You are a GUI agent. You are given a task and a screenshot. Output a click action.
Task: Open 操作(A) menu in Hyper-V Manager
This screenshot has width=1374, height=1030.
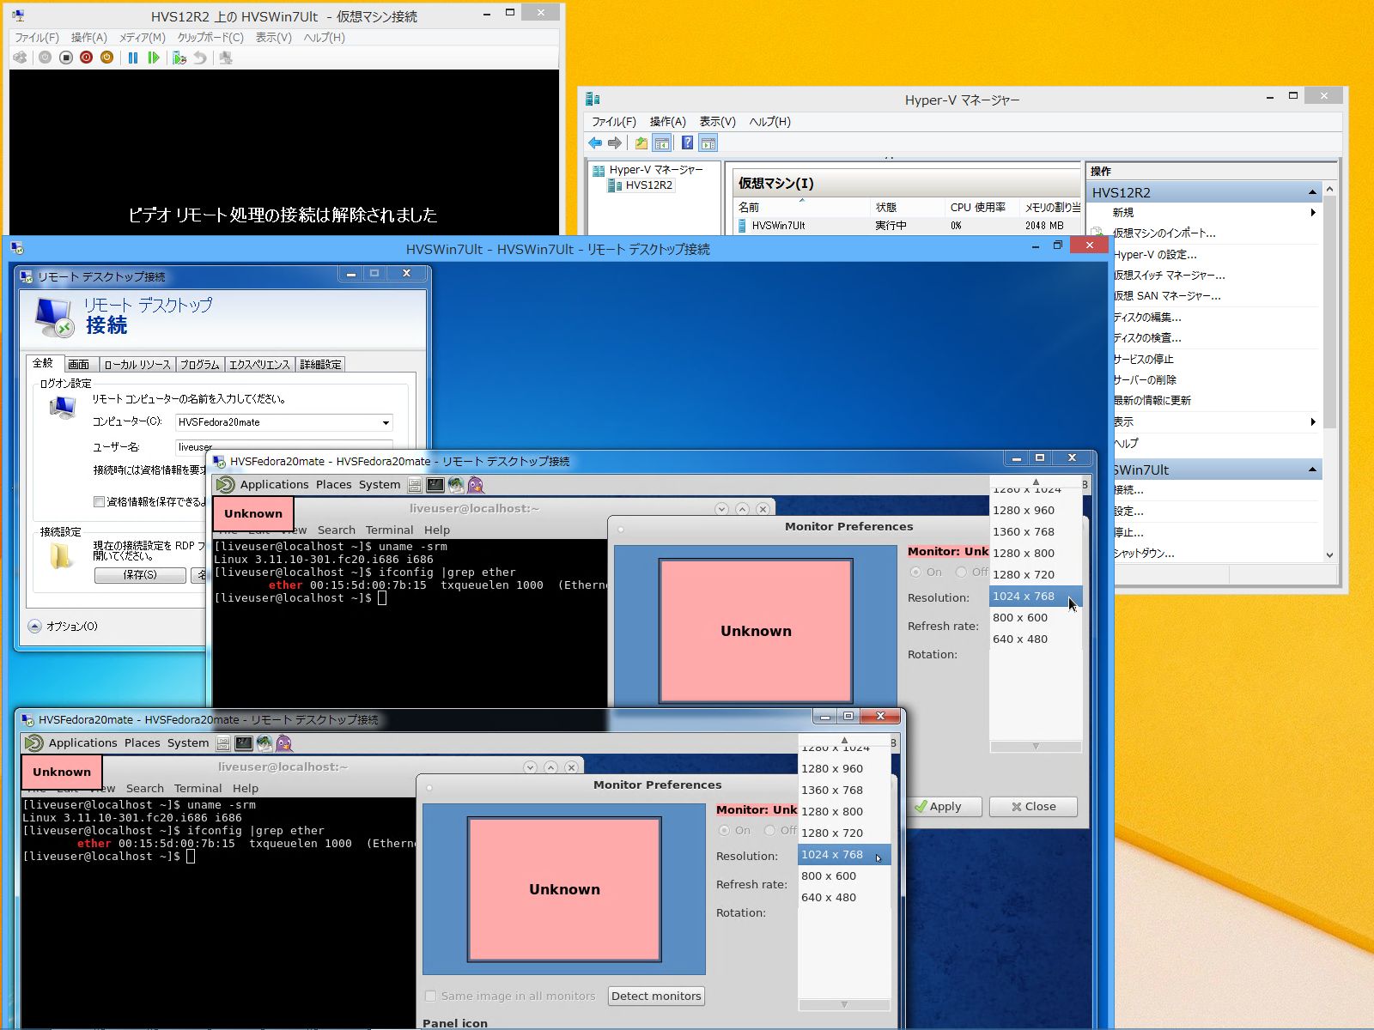tap(668, 122)
